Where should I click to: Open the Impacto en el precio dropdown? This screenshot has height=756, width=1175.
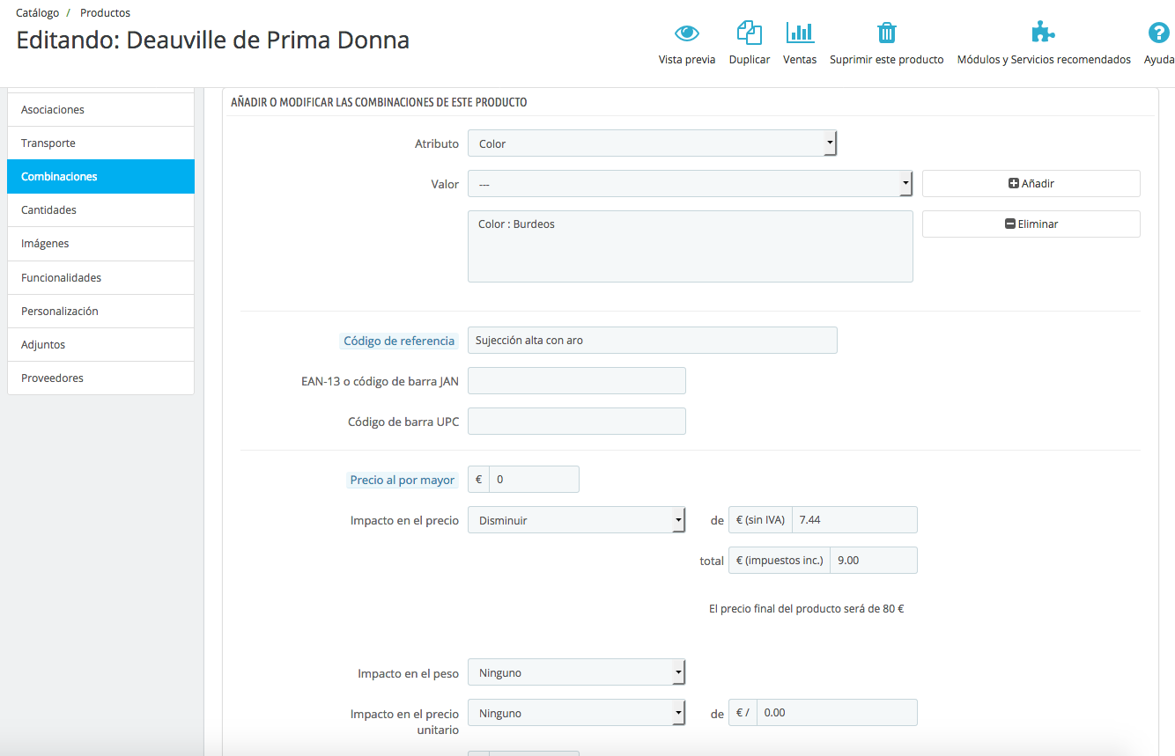point(576,520)
